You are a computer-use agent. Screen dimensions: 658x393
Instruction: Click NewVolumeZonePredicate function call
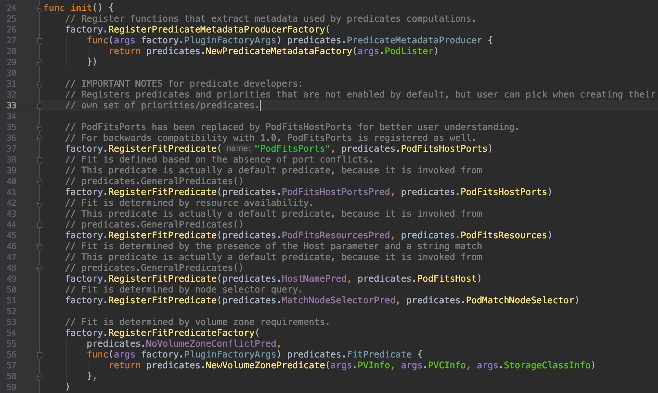coord(265,365)
